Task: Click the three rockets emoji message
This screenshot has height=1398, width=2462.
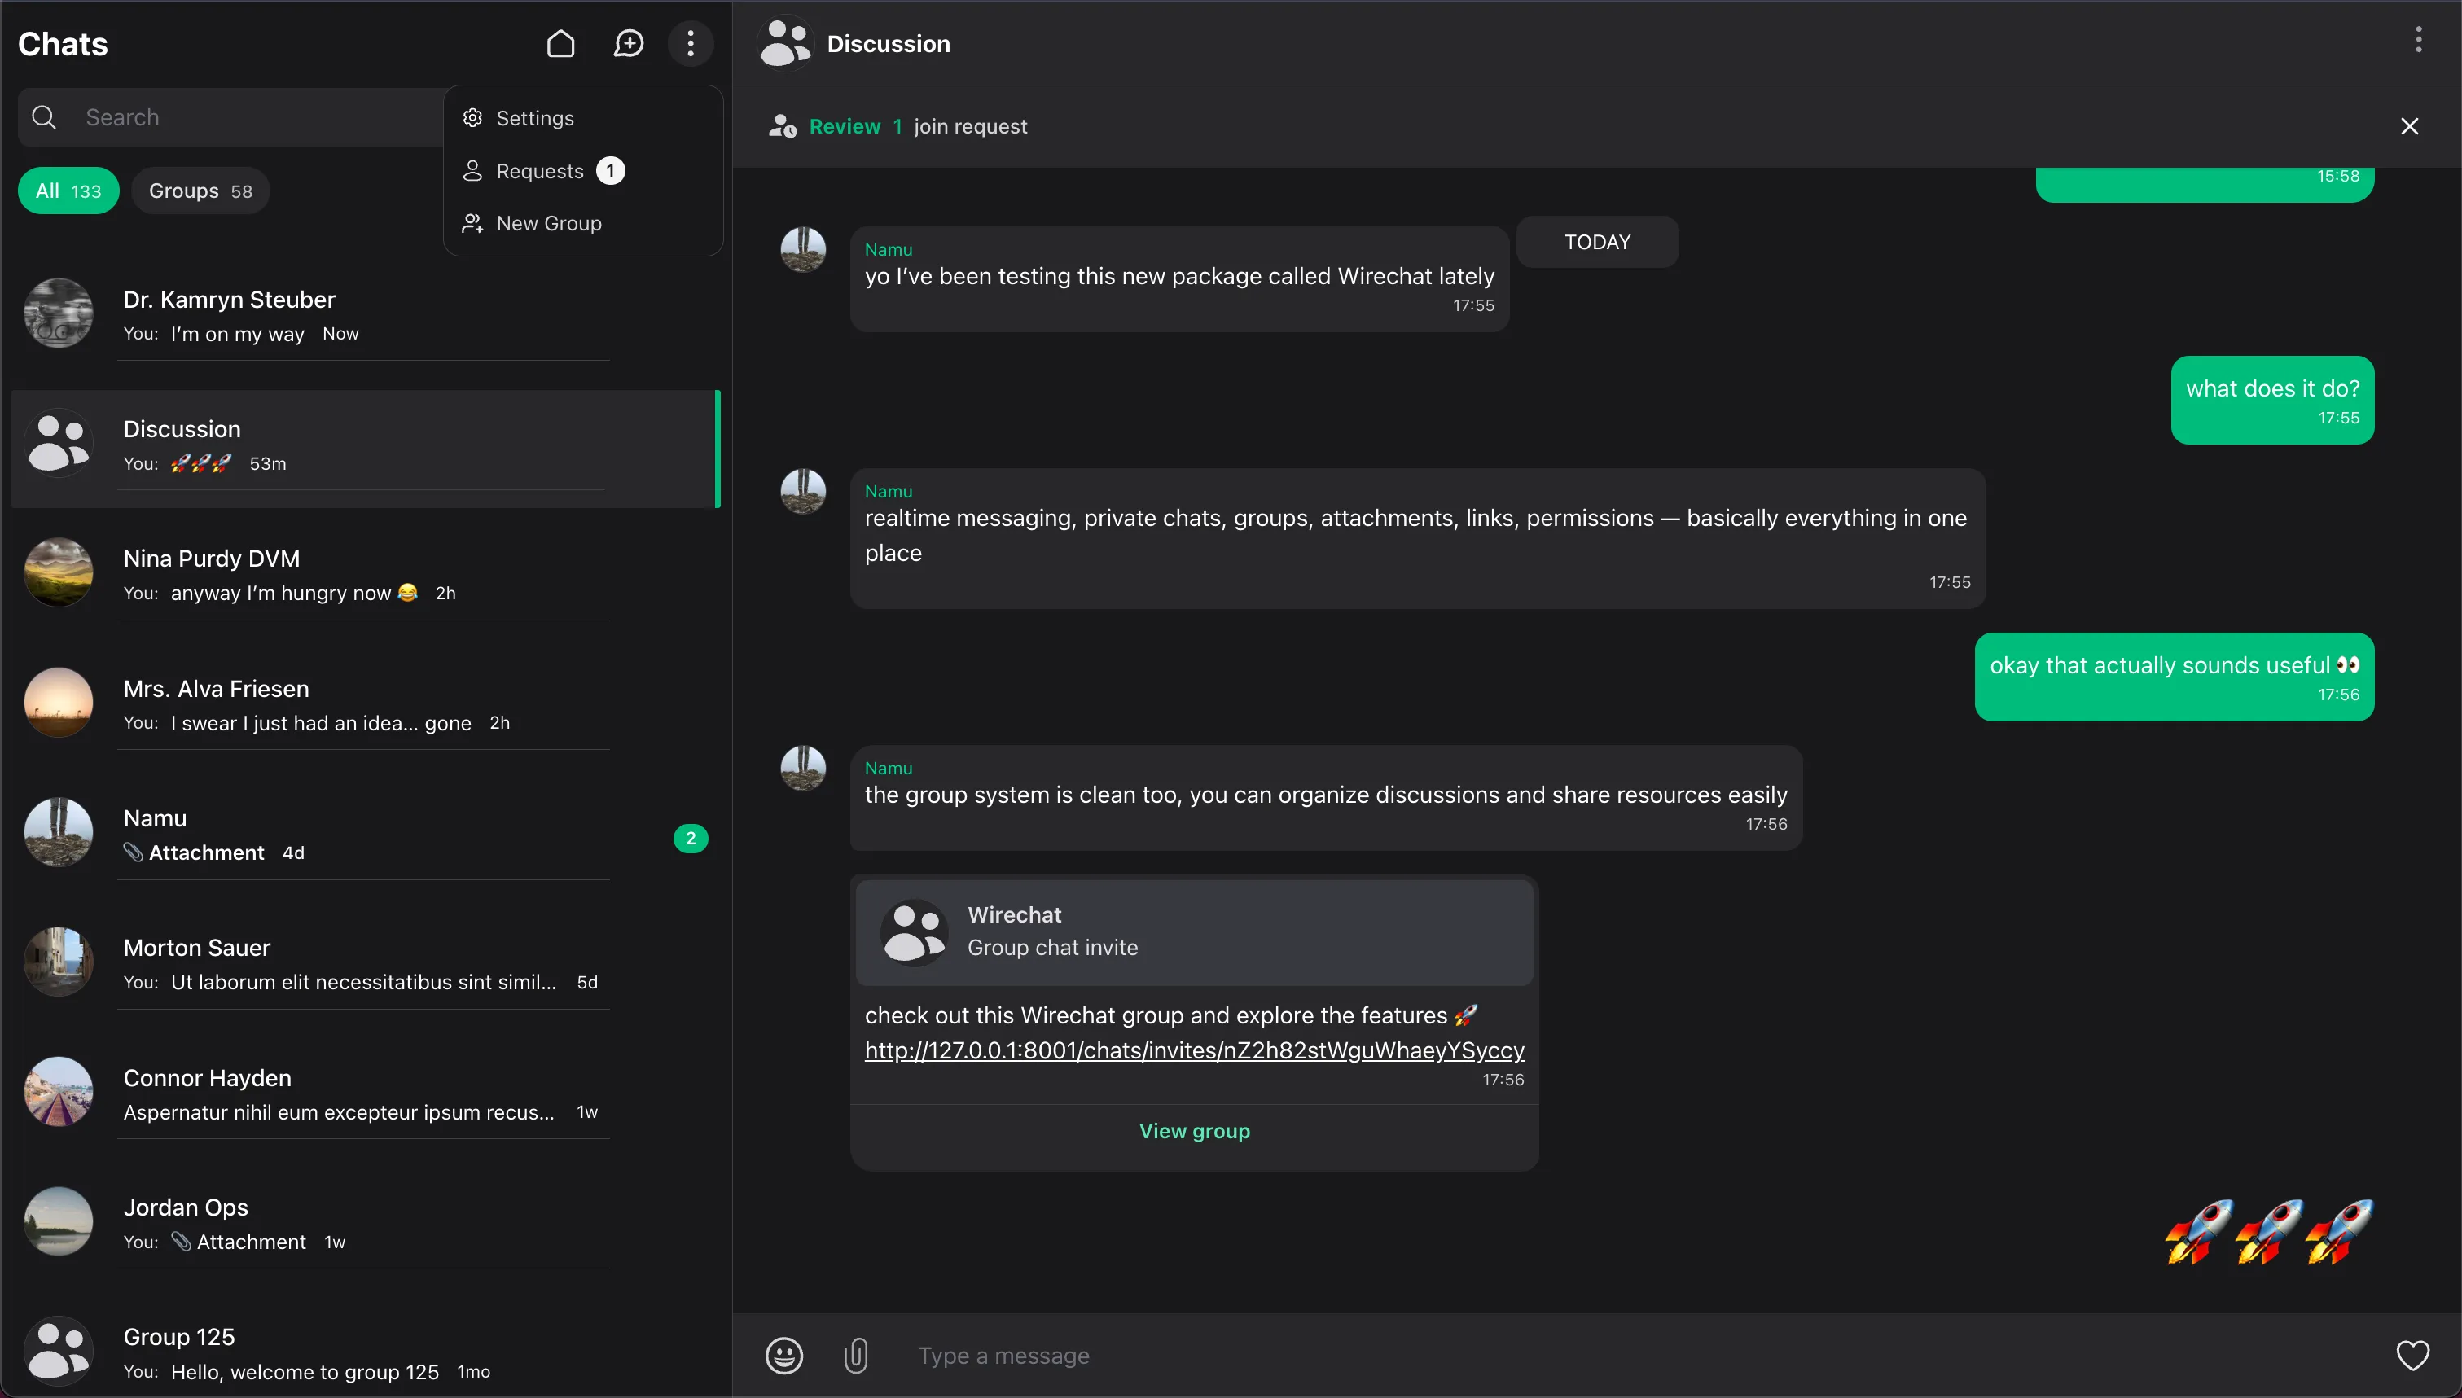Action: tap(2268, 1232)
